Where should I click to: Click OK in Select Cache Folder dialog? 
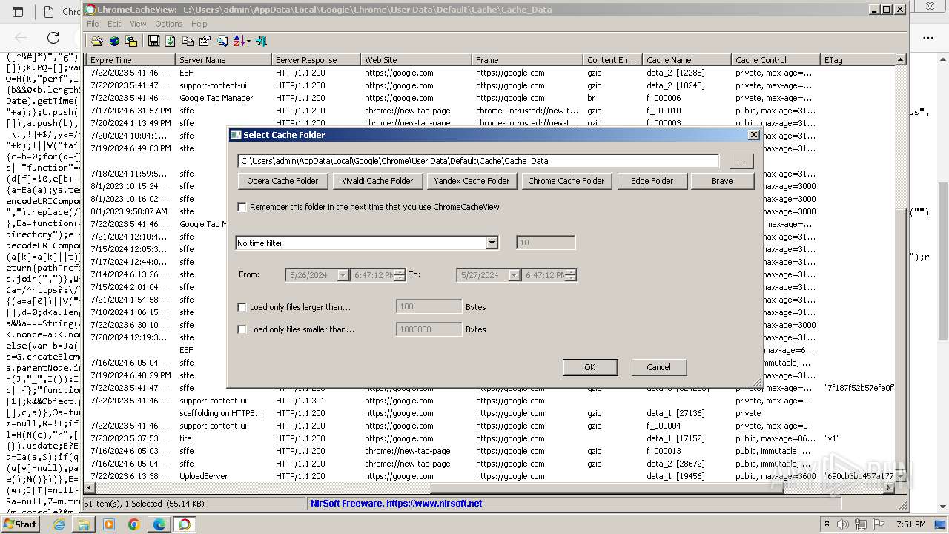point(589,367)
